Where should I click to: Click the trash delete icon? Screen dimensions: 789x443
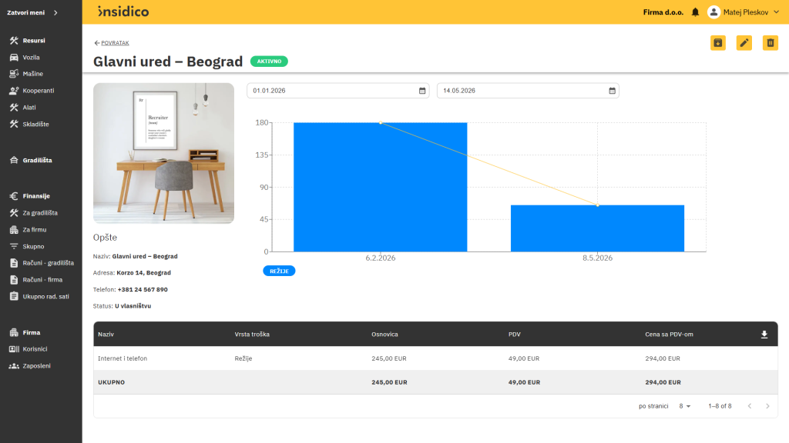click(770, 43)
